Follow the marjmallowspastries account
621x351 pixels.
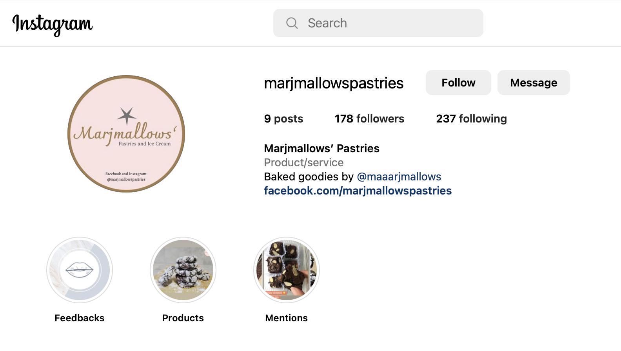[x=458, y=83]
